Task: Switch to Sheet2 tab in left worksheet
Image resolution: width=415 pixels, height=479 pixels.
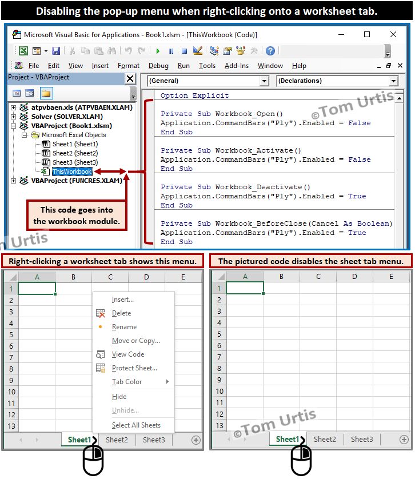Action: [117, 440]
